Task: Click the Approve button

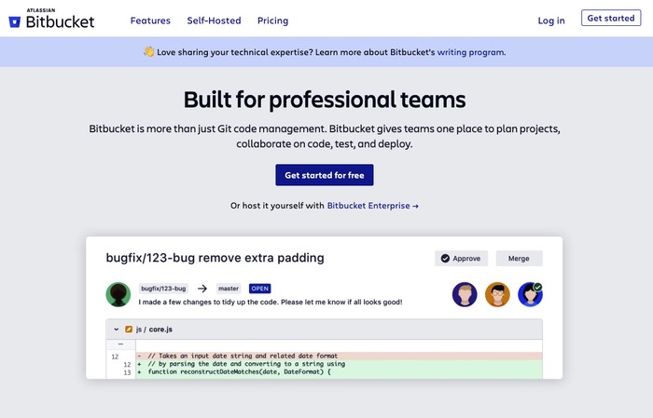Action: [x=461, y=259]
